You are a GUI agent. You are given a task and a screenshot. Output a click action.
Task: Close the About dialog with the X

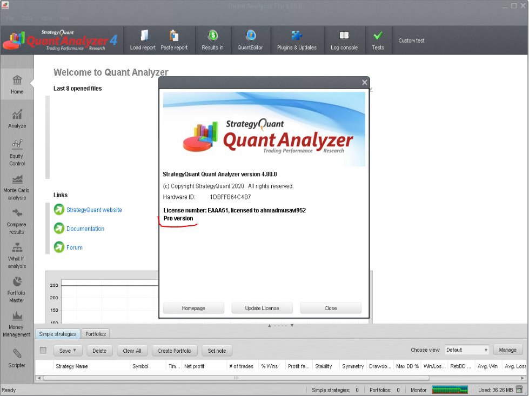364,82
